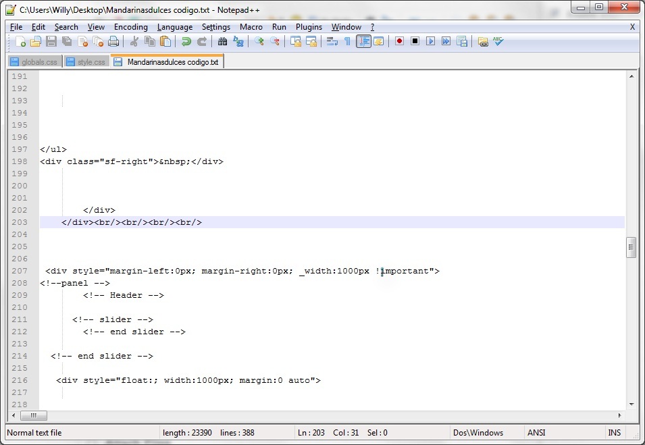Select the Mandarinasdulces codigo.txt tab
Screen dimensions: 645x445
(167, 61)
